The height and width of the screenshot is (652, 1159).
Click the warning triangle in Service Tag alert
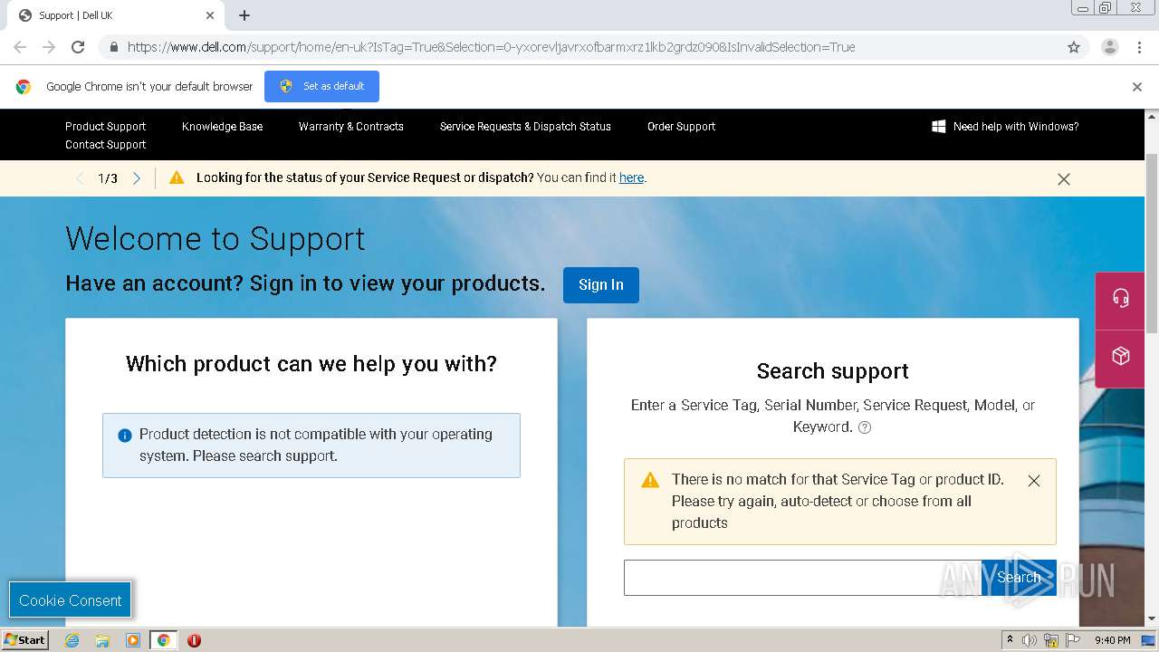[650, 480]
